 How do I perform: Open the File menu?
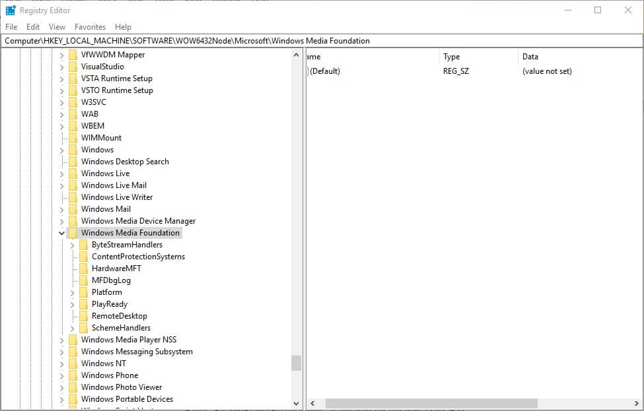click(11, 26)
